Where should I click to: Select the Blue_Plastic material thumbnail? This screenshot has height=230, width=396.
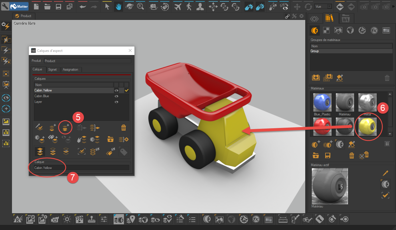coord(322,102)
